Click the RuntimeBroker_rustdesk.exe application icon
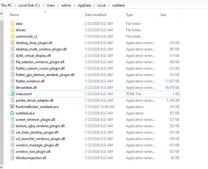Screen dimensions: 208x169 12,107
